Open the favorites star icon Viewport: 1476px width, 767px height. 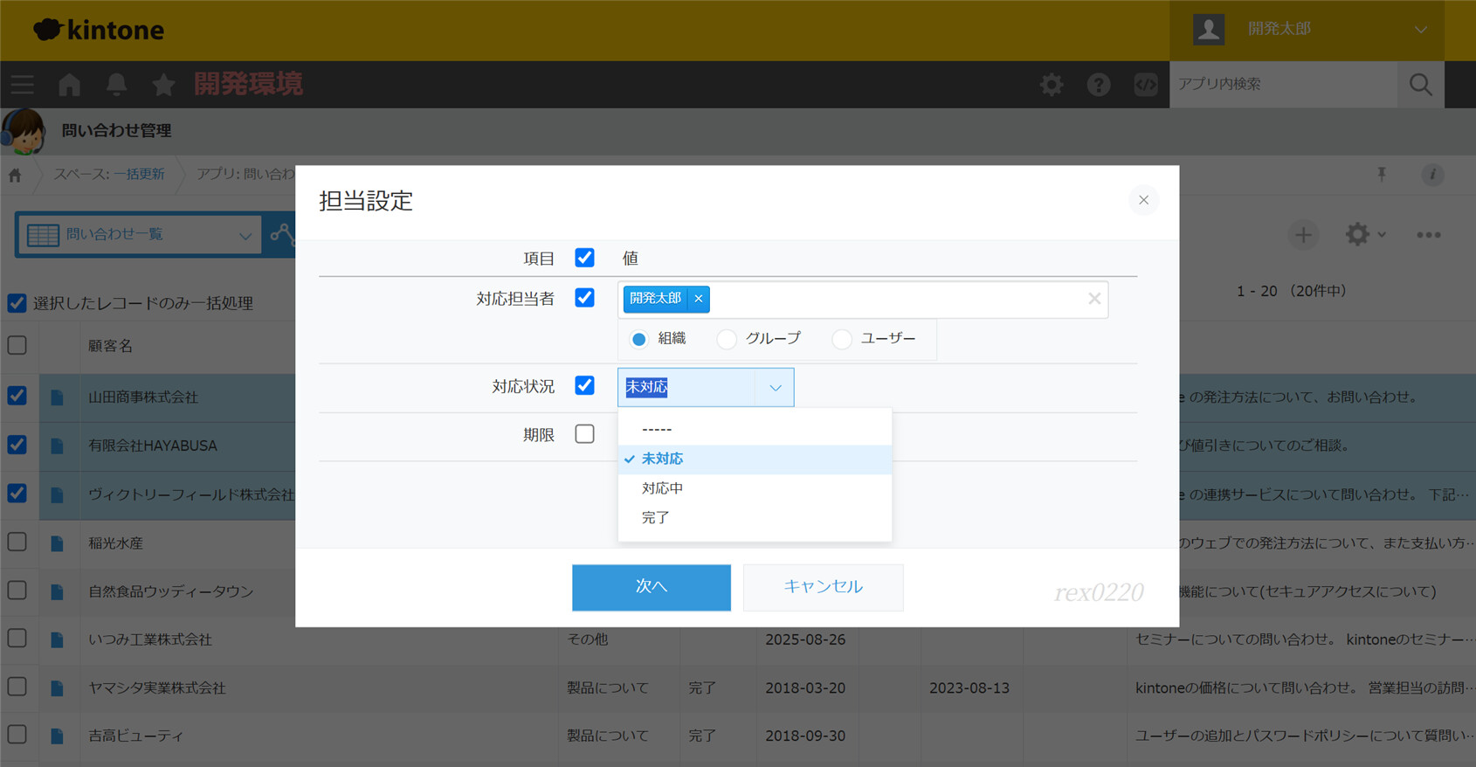tap(163, 85)
